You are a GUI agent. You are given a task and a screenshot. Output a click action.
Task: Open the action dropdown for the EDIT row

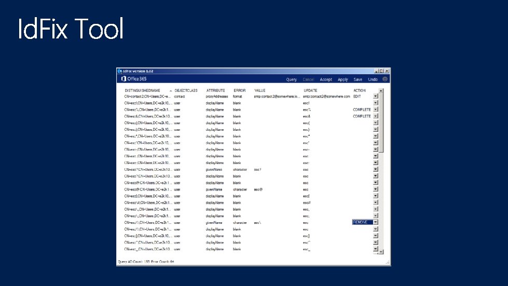(x=376, y=96)
